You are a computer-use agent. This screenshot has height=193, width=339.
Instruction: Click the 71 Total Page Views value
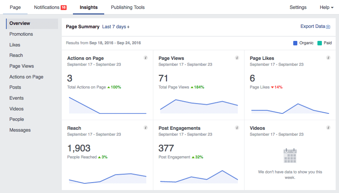pos(163,78)
